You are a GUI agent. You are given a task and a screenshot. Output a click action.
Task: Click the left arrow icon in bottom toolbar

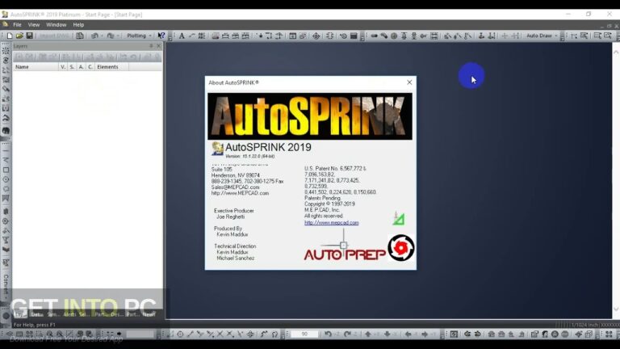point(408,334)
